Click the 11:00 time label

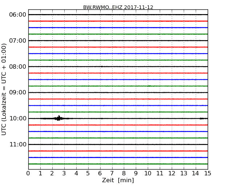click(18, 144)
